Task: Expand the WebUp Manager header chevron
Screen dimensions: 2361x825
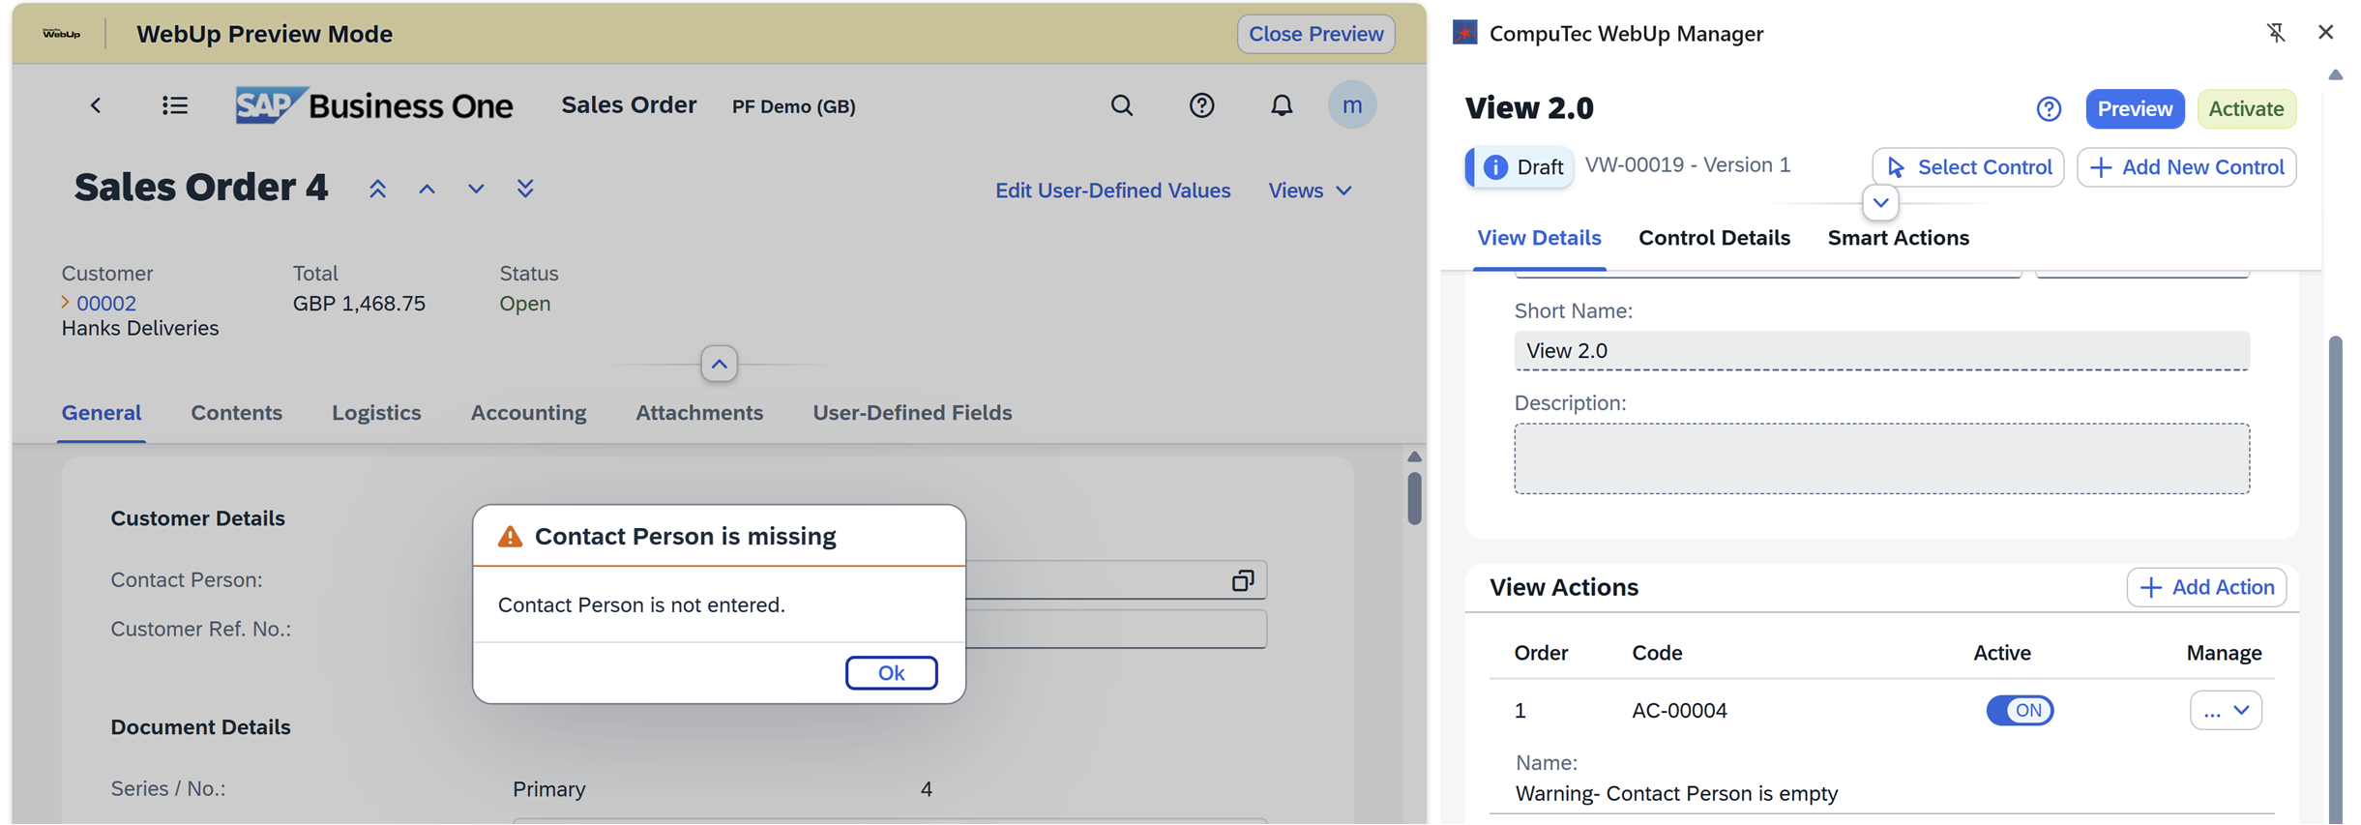Action: tap(1880, 203)
